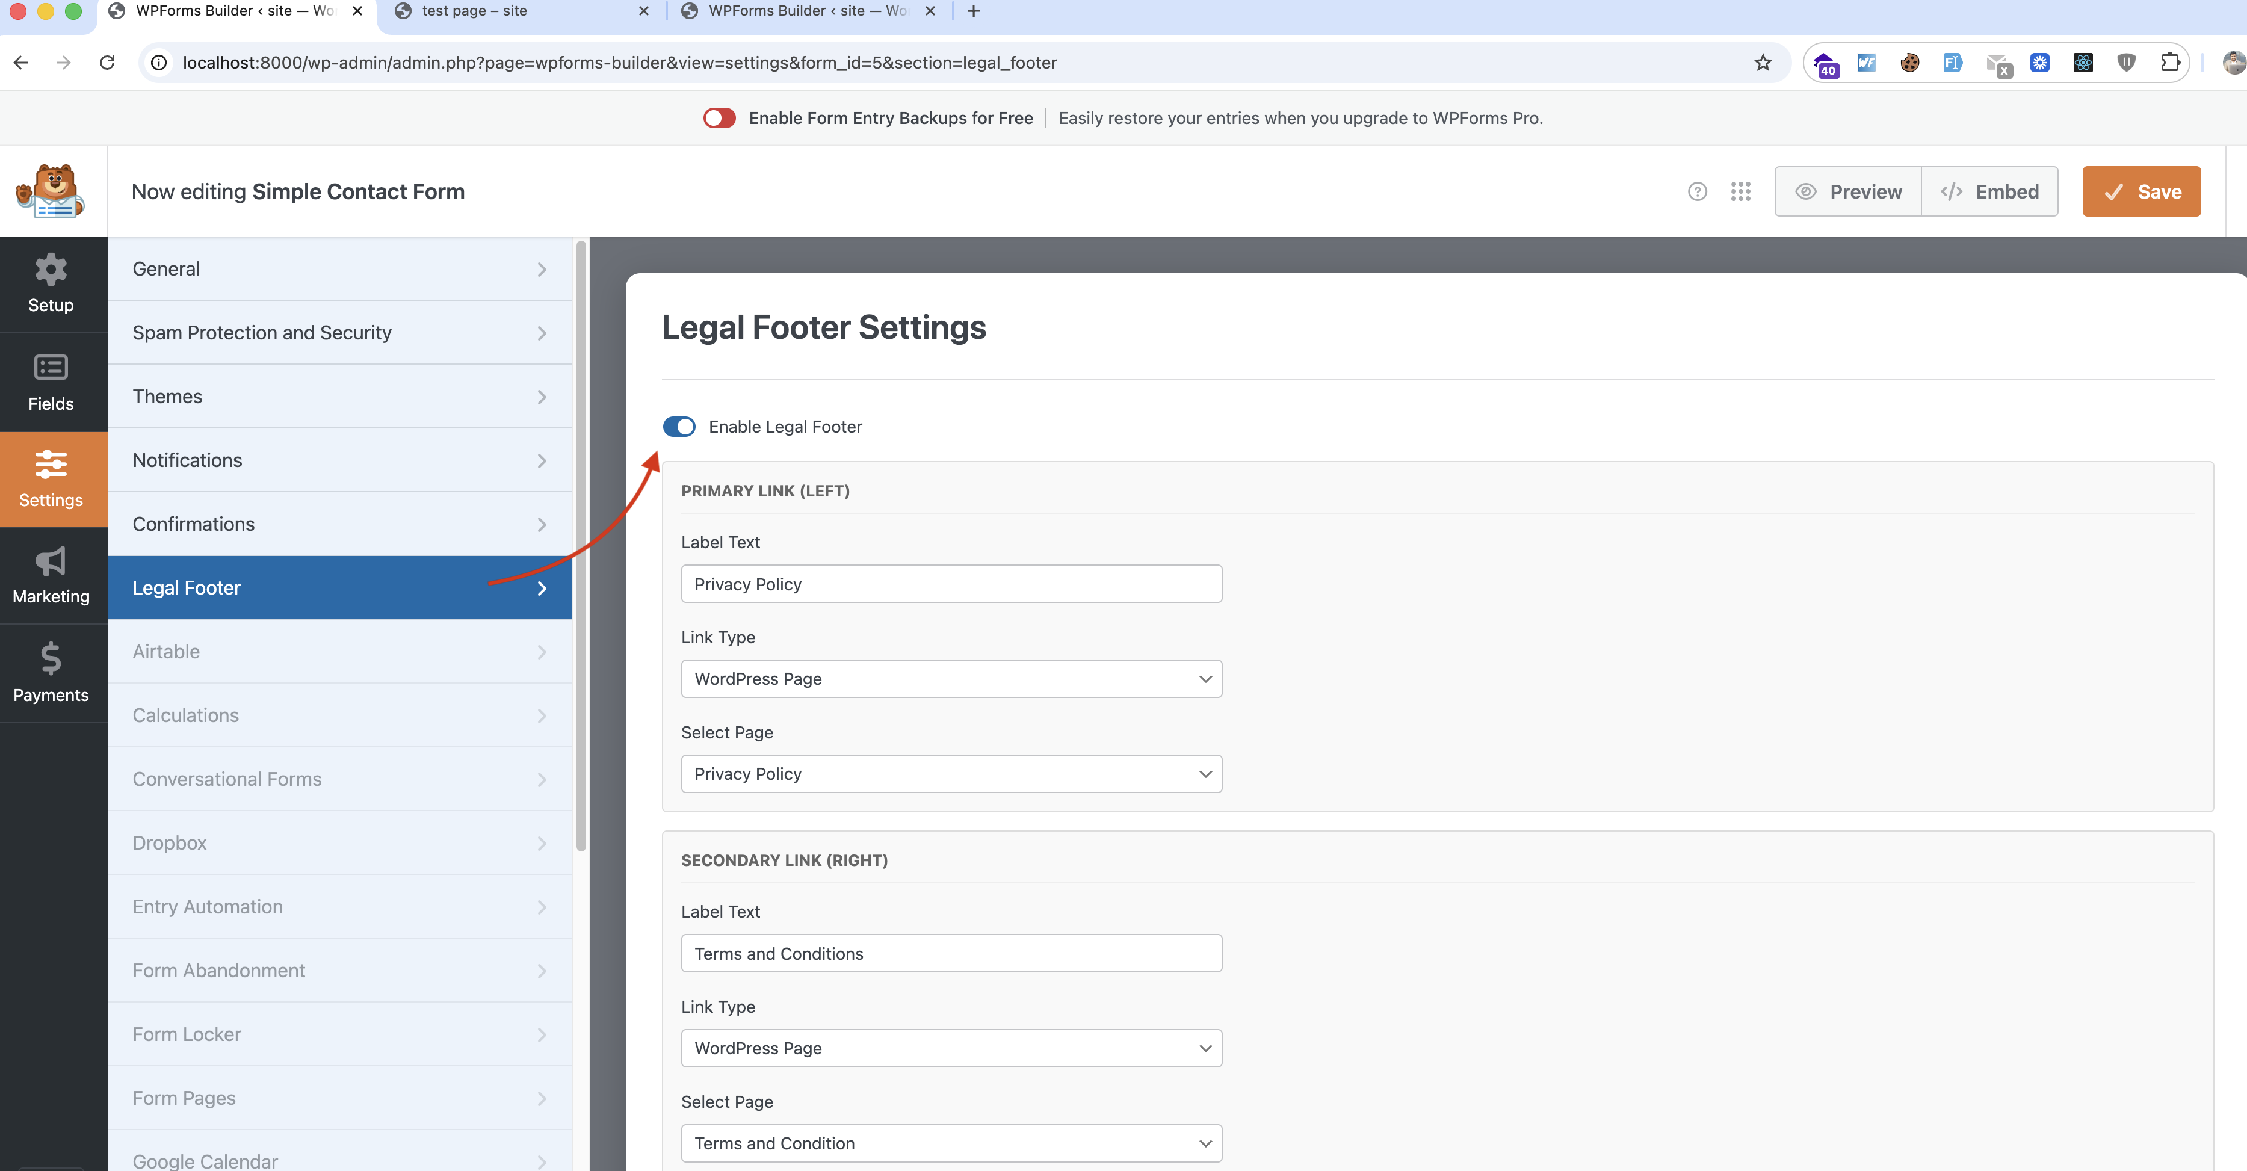2247x1171 pixels.
Task: Expand the Confirmations settings section
Action: [339, 523]
